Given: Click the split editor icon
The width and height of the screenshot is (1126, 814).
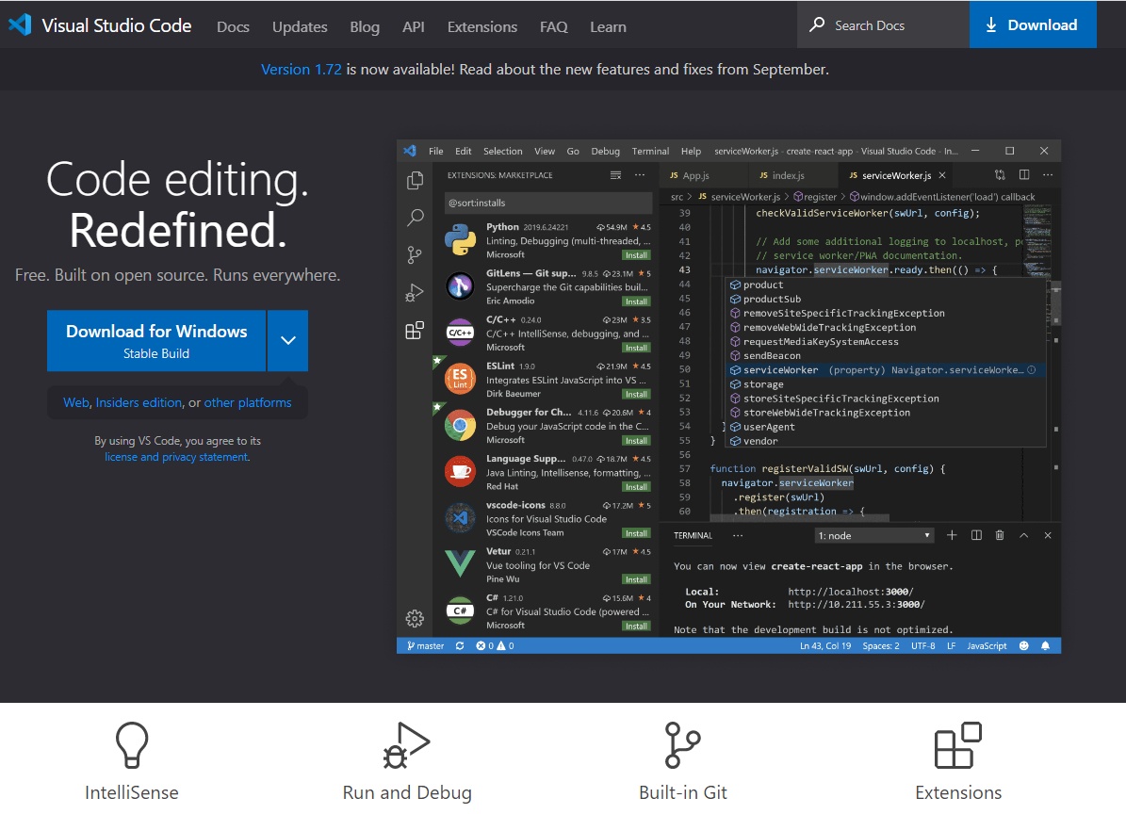Looking at the screenshot, I should coord(1024,175).
